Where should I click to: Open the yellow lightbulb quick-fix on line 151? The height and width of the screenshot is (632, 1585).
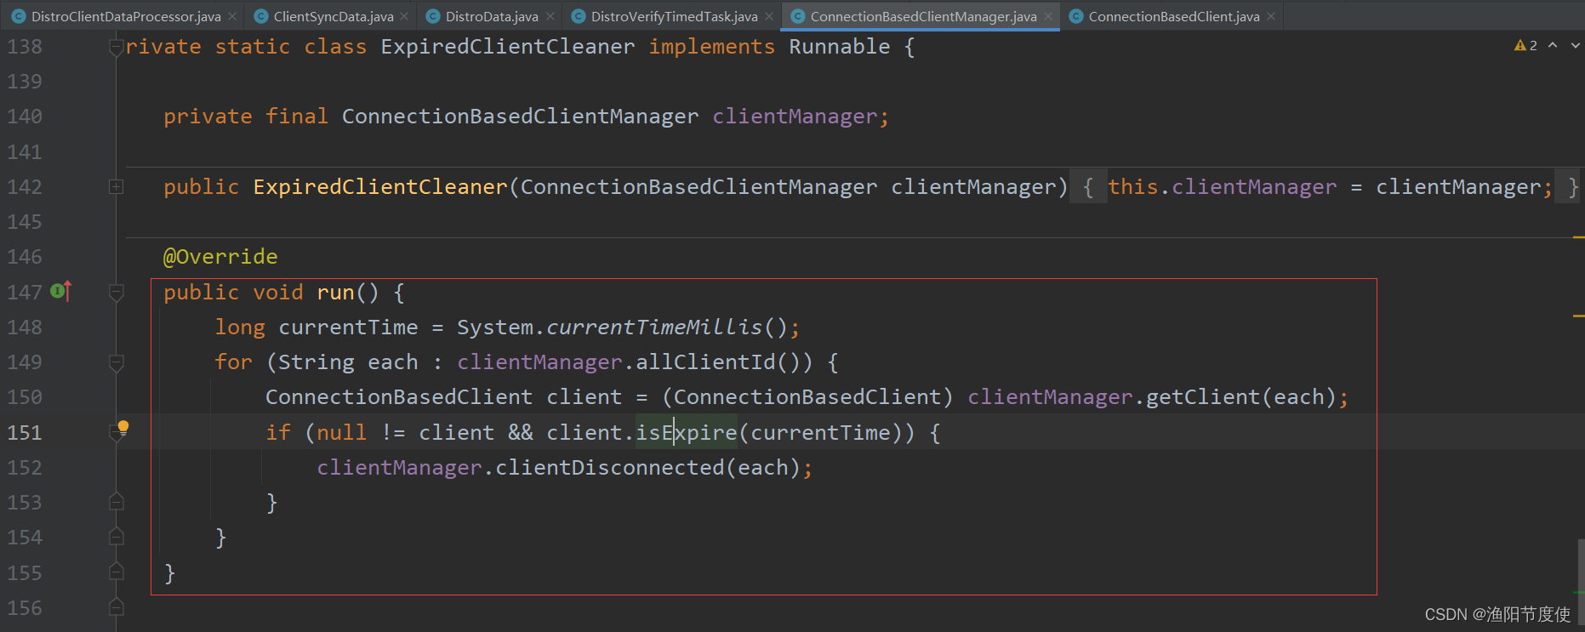pyautogui.click(x=123, y=426)
